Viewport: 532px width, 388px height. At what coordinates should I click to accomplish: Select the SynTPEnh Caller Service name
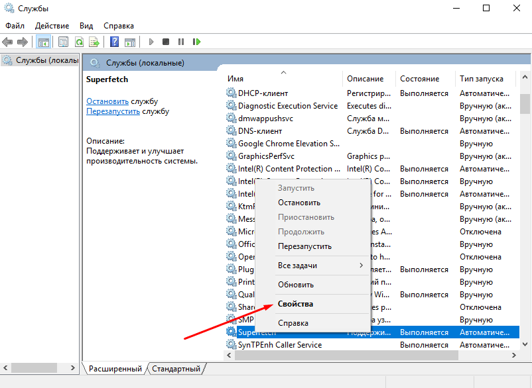pos(280,345)
